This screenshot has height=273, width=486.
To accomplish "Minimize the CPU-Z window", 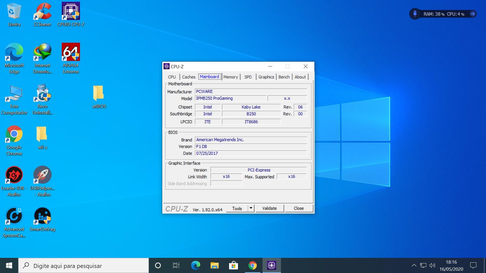I will pyautogui.click(x=270, y=66).
